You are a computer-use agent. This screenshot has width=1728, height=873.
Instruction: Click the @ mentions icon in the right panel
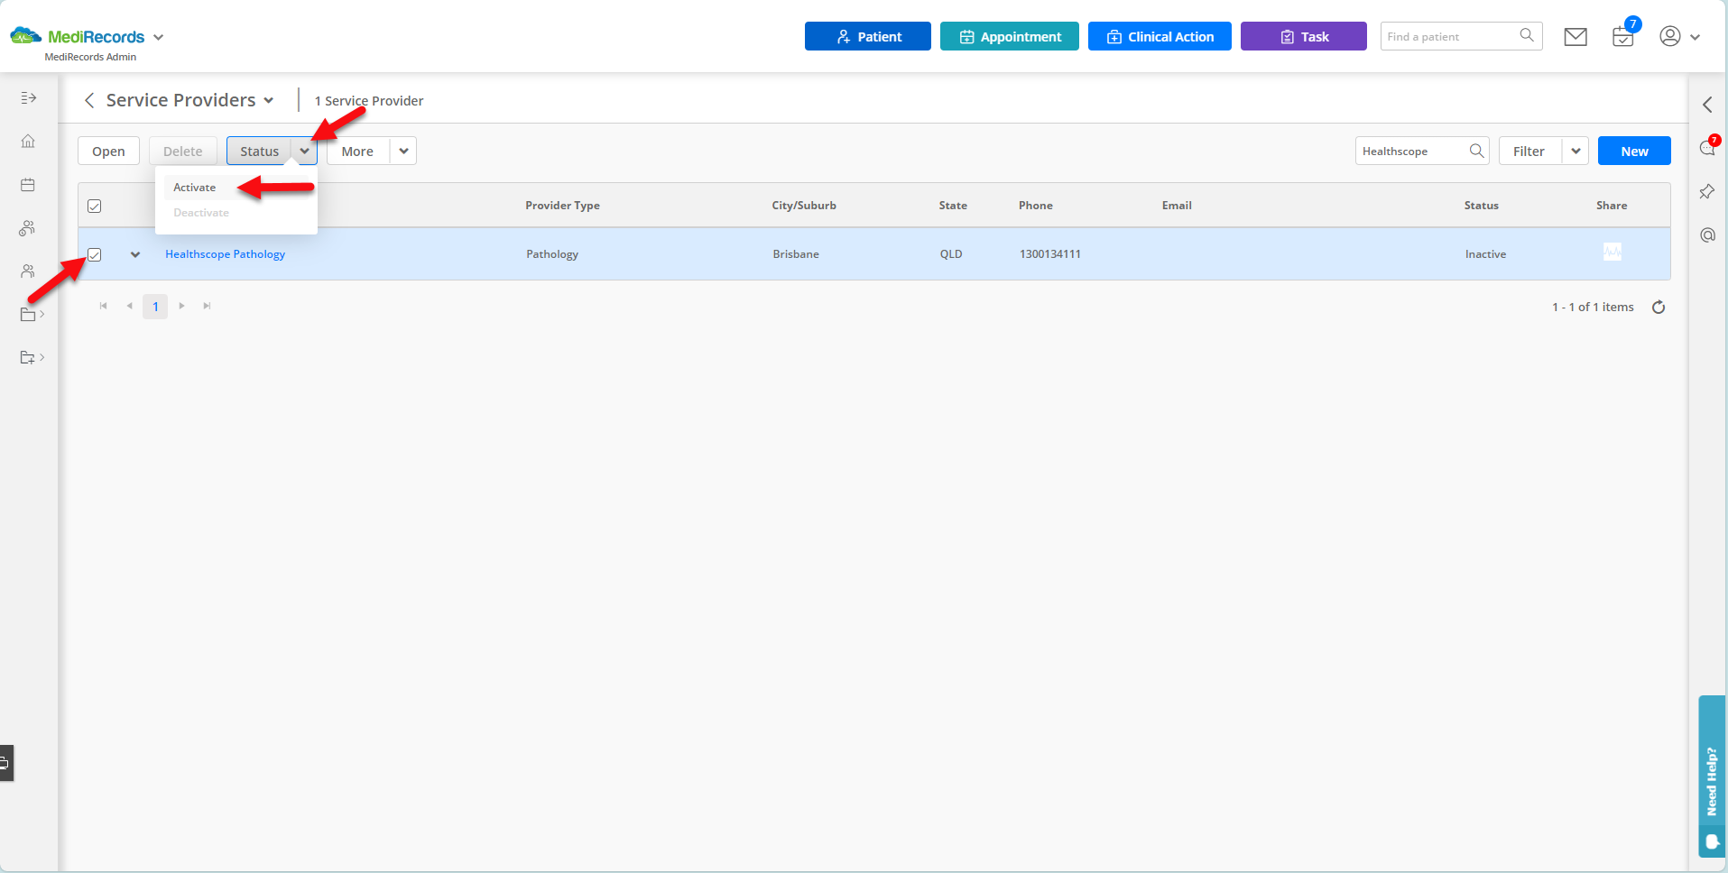pos(1707,235)
